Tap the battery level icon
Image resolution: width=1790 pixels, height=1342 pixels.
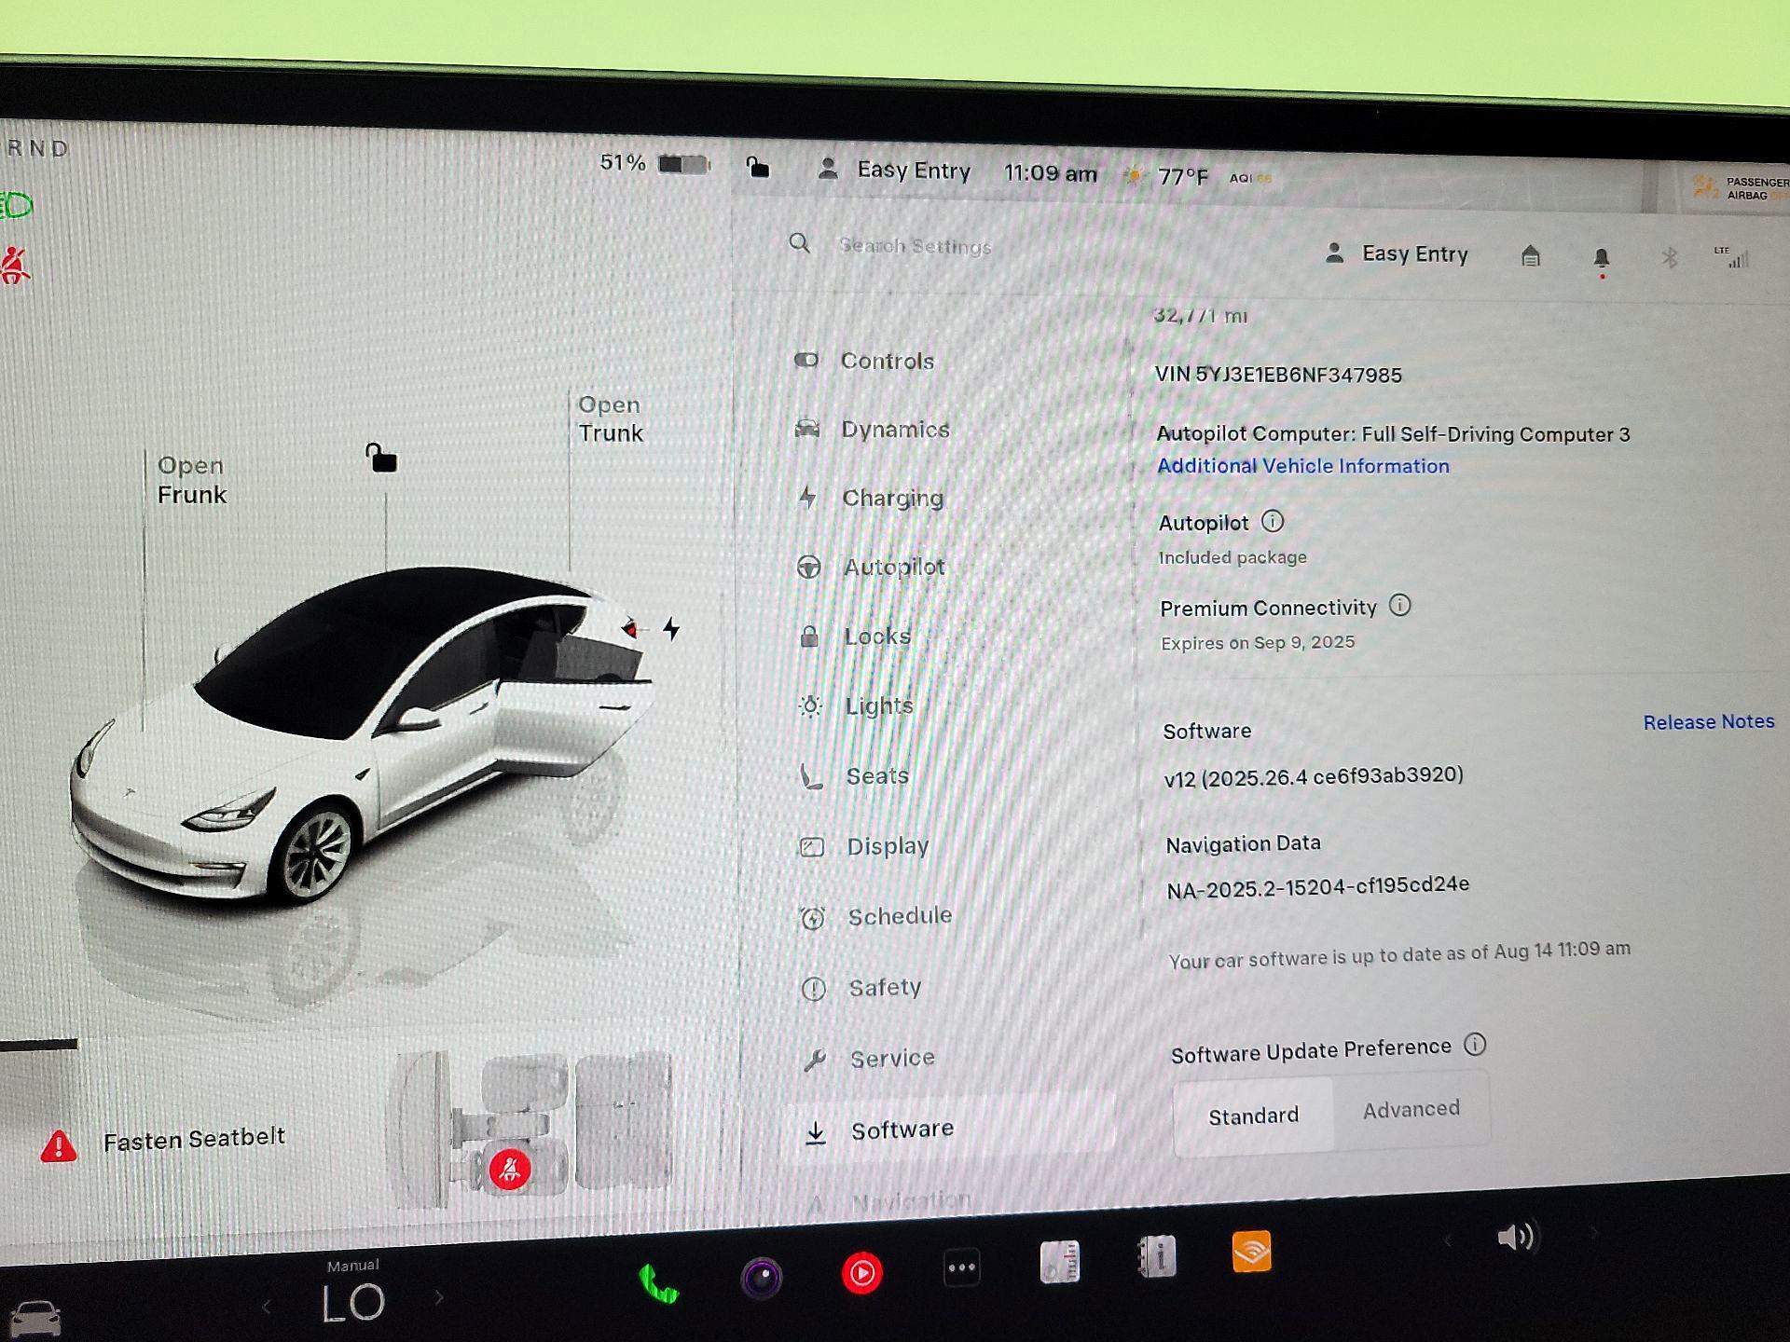[683, 164]
